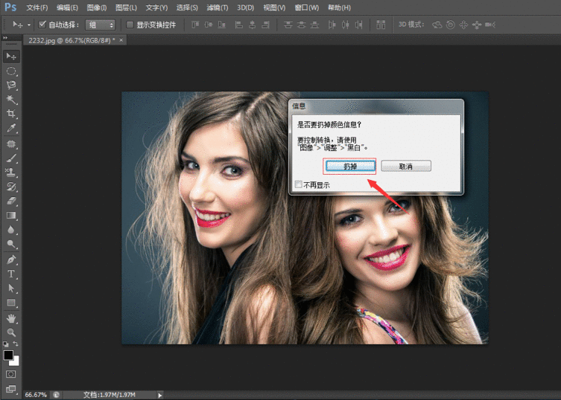
Task: Click the 扔掉 button in dialog
Action: (x=350, y=166)
